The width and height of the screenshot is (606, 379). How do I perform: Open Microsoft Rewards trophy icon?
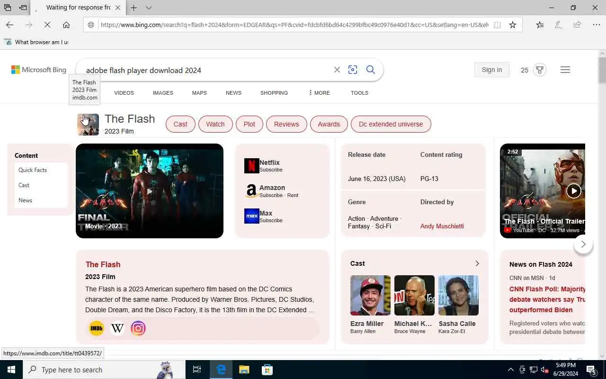[x=539, y=70]
